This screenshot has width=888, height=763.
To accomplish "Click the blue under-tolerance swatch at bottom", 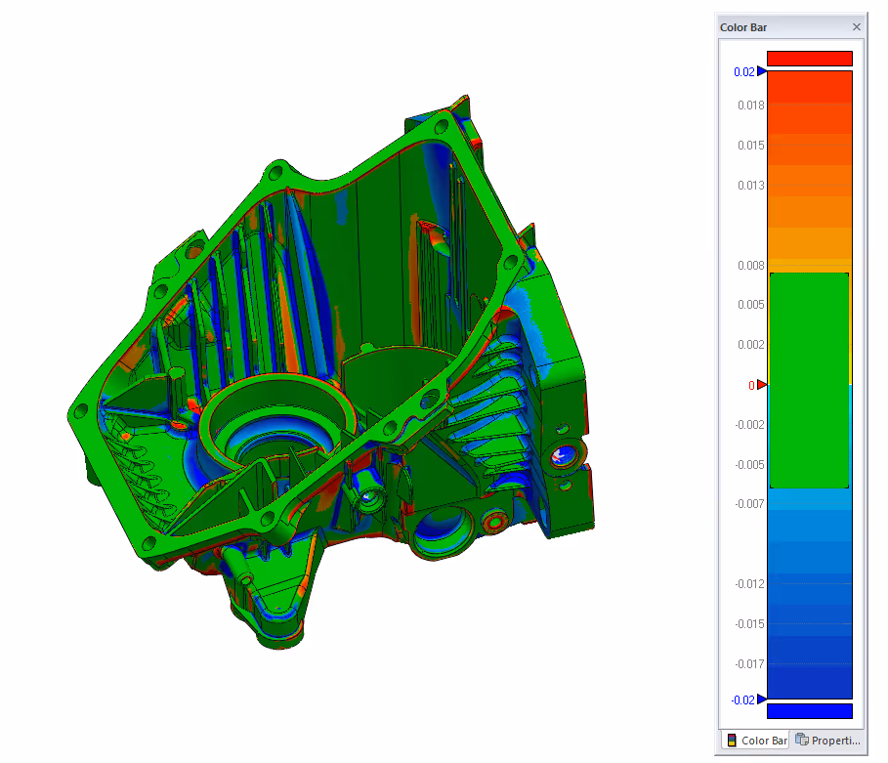I will [x=809, y=711].
